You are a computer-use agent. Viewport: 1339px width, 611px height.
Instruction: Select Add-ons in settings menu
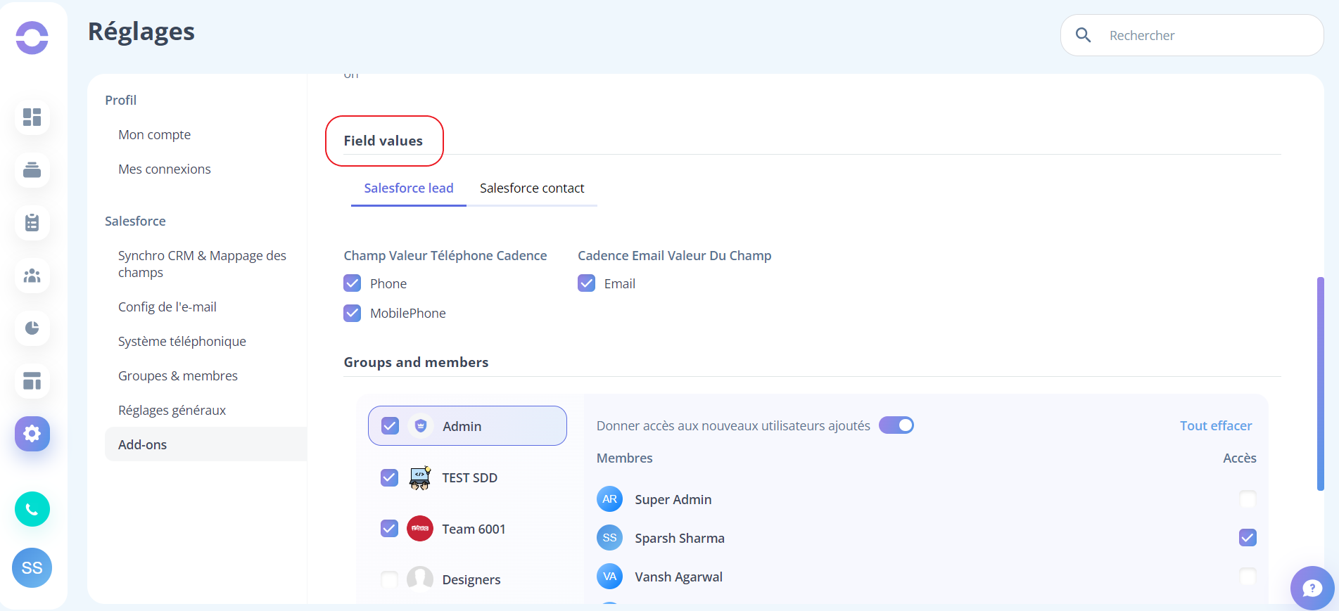[x=205, y=444]
